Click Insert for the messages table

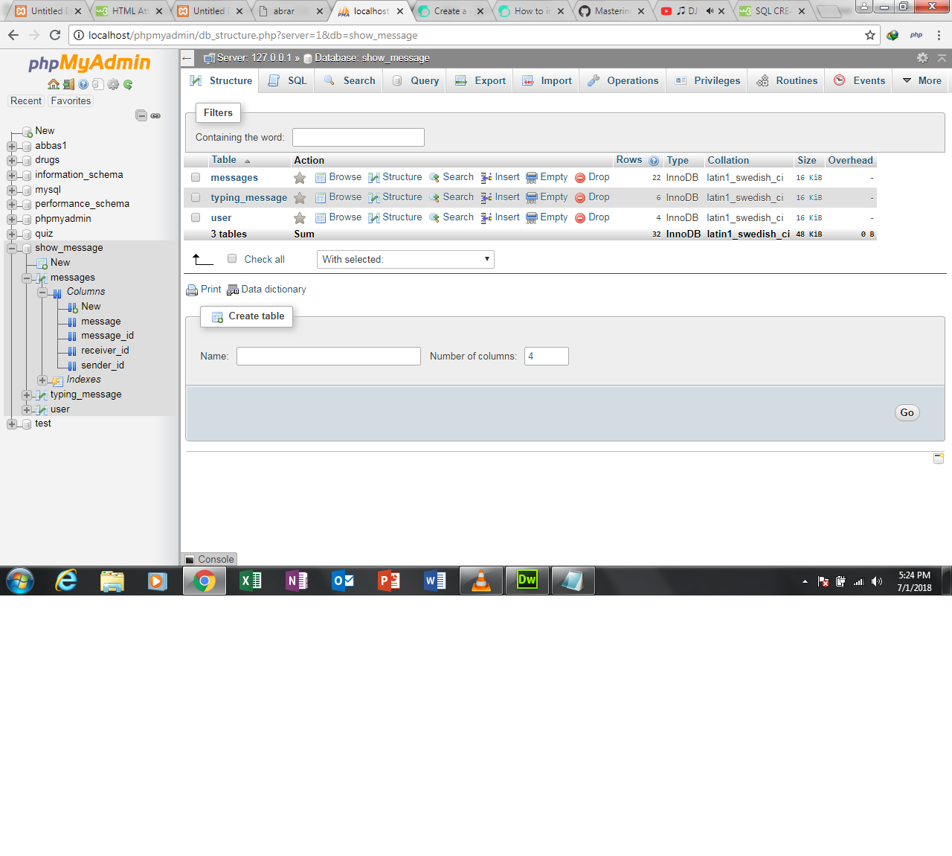coord(501,177)
